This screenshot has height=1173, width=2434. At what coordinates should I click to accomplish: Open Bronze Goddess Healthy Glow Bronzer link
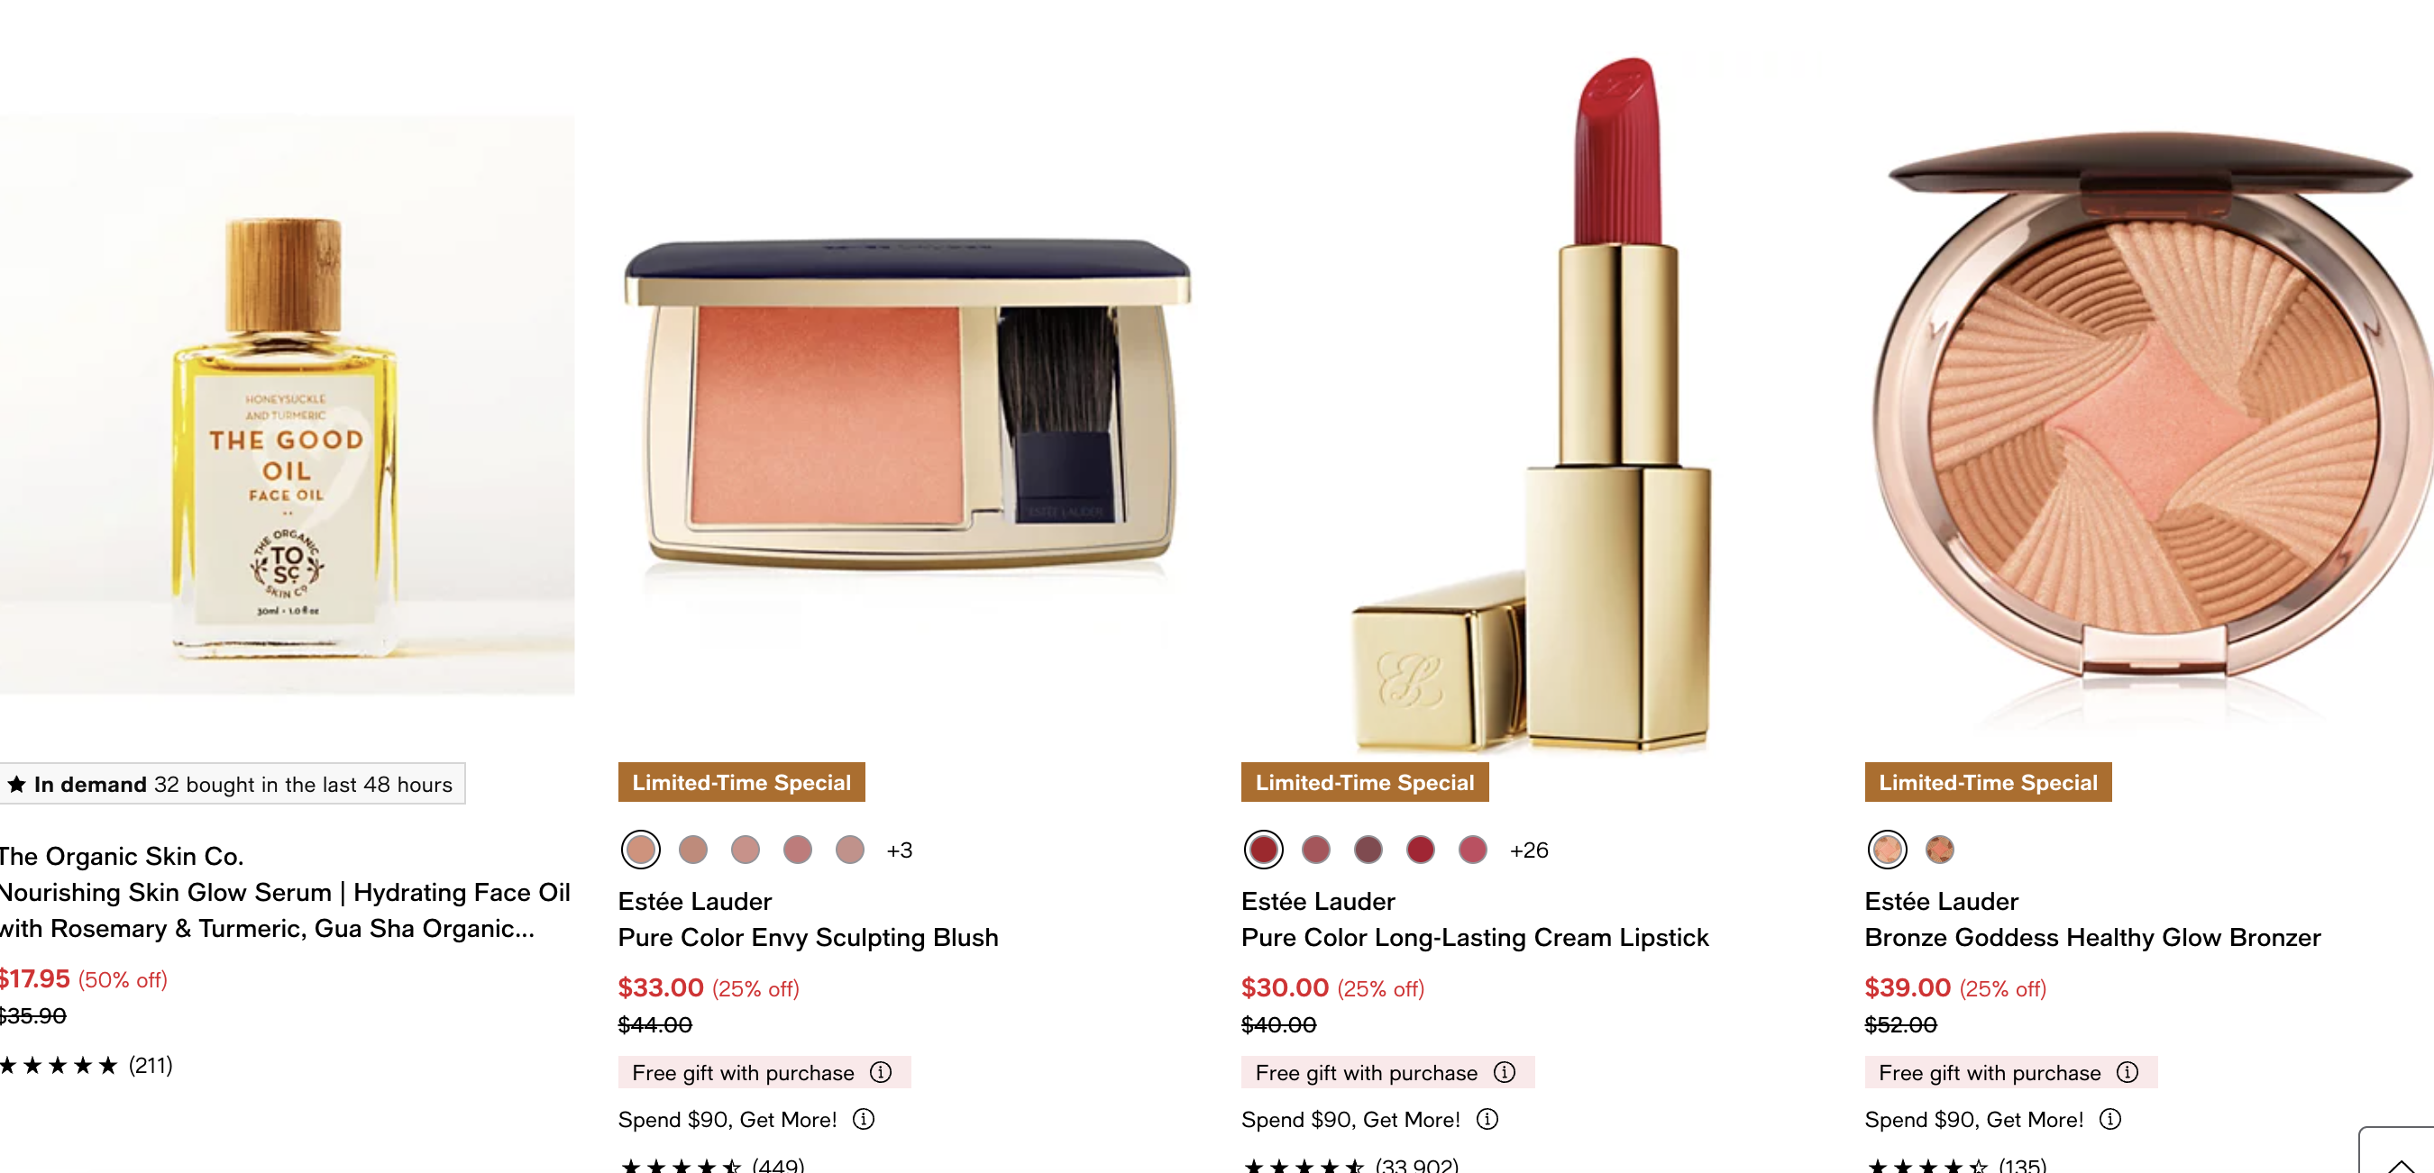[2092, 937]
